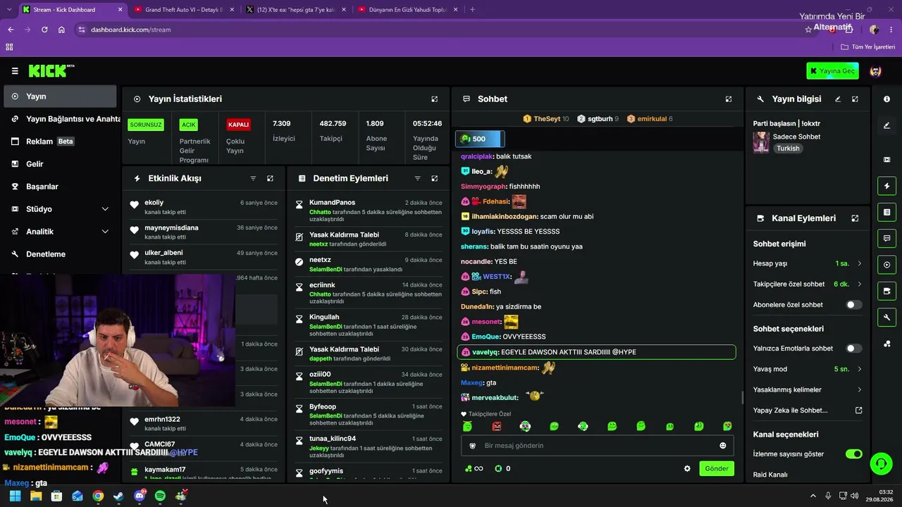Send chat message with Gönder button
Image resolution: width=902 pixels, height=507 pixels.
pos(717,468)
